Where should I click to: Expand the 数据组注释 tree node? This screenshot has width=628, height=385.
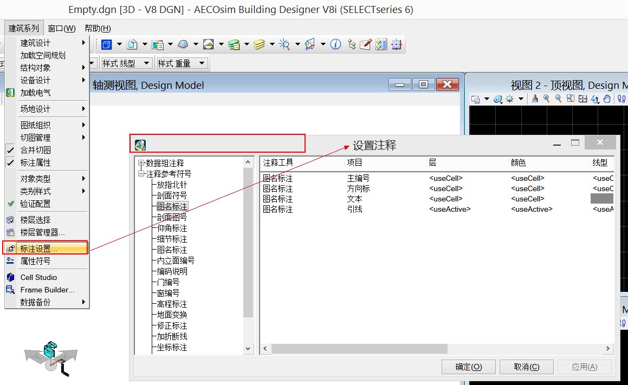tap(141, 163)
